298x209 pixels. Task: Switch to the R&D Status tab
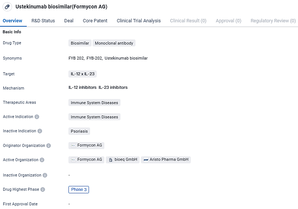pos(43,21)
